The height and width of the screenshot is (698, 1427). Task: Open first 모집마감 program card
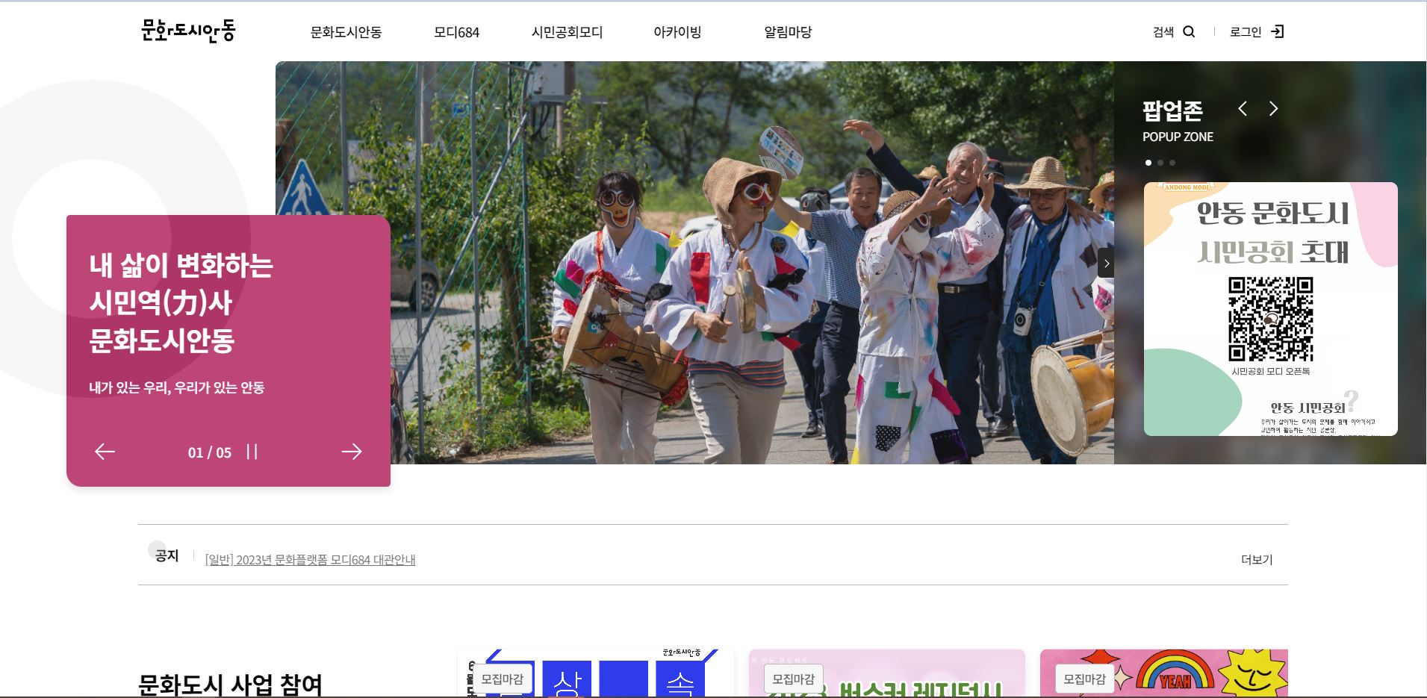pos(596,673)
